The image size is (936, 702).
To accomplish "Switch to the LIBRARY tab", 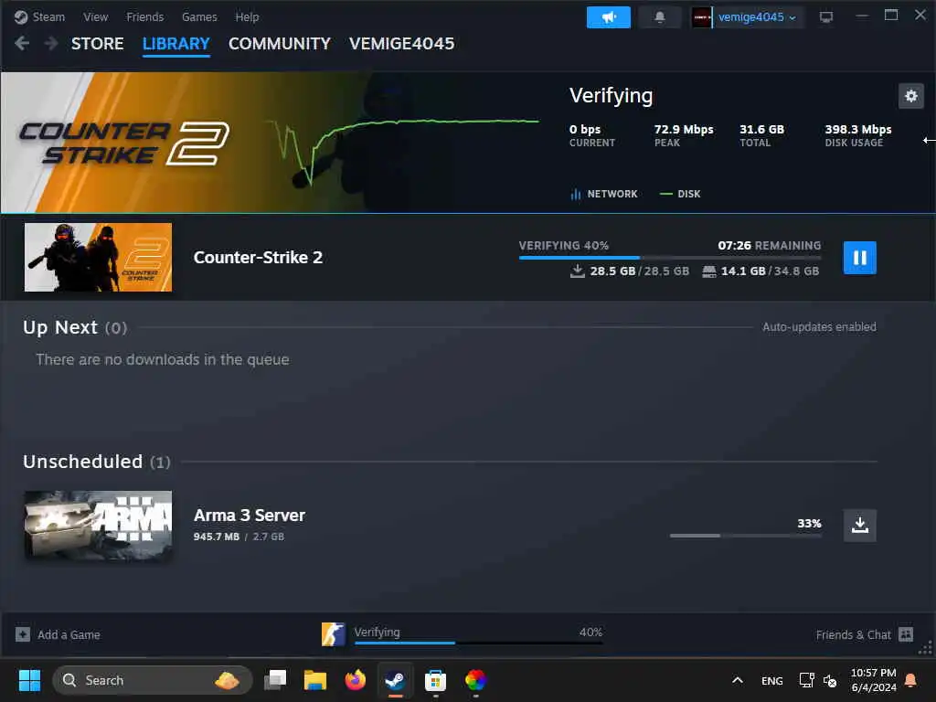I will coord(176,44).
